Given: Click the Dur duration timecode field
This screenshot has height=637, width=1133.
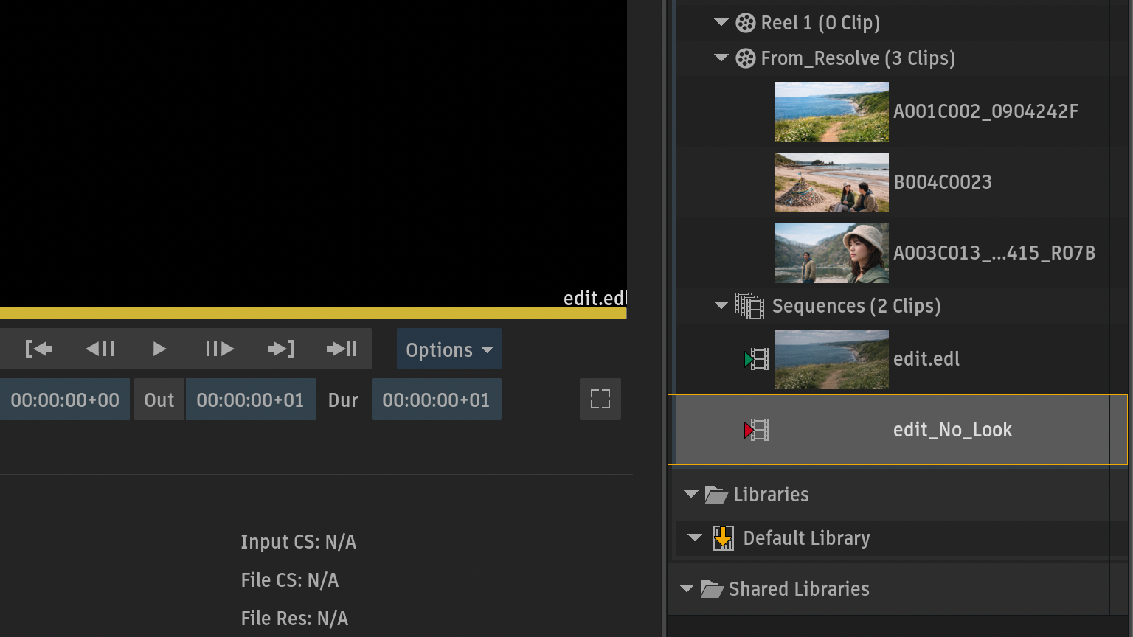Looking at the screenshot, I should (x=436, y=400).
